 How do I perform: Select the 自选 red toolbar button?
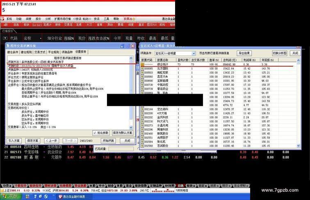coord(16,25)
